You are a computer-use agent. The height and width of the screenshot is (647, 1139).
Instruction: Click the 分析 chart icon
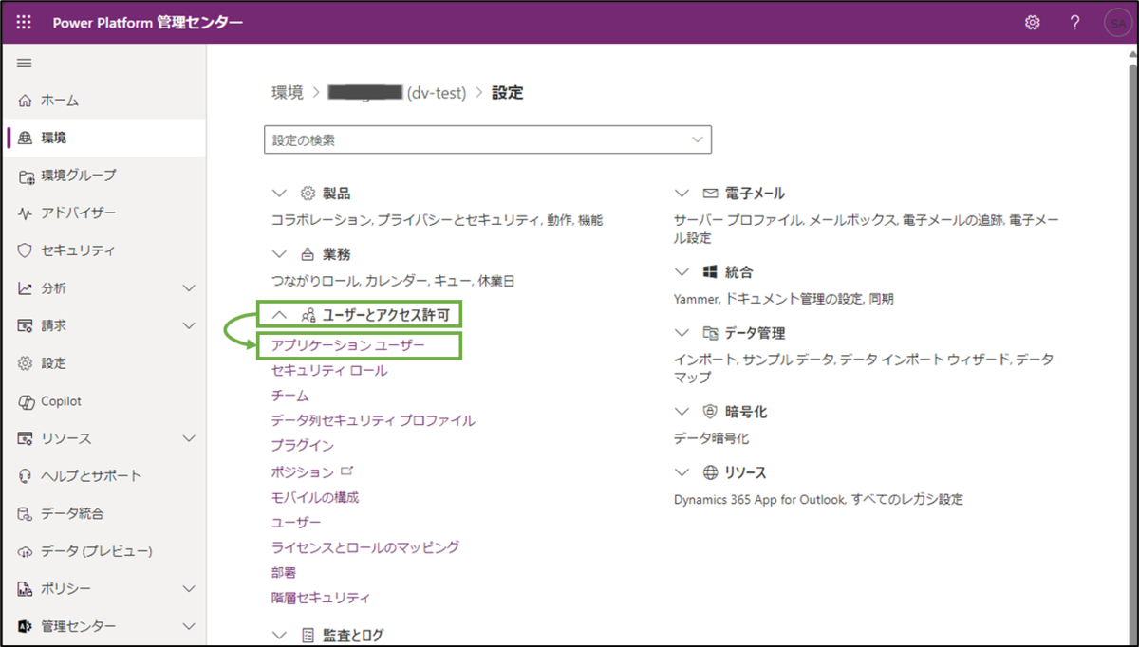click(x=26, y=288)
